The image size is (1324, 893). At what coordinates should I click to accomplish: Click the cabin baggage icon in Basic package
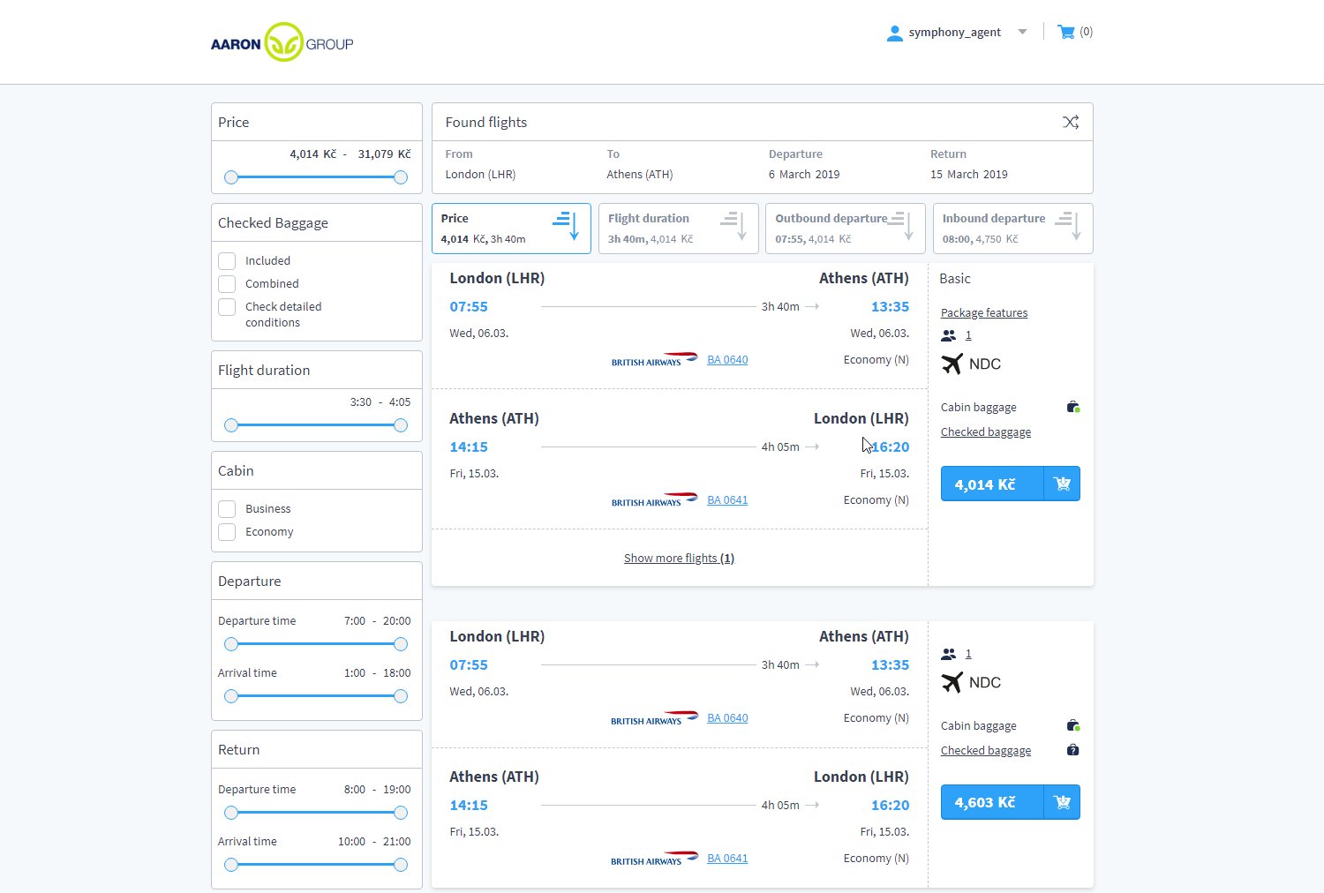click(1073, 407)
